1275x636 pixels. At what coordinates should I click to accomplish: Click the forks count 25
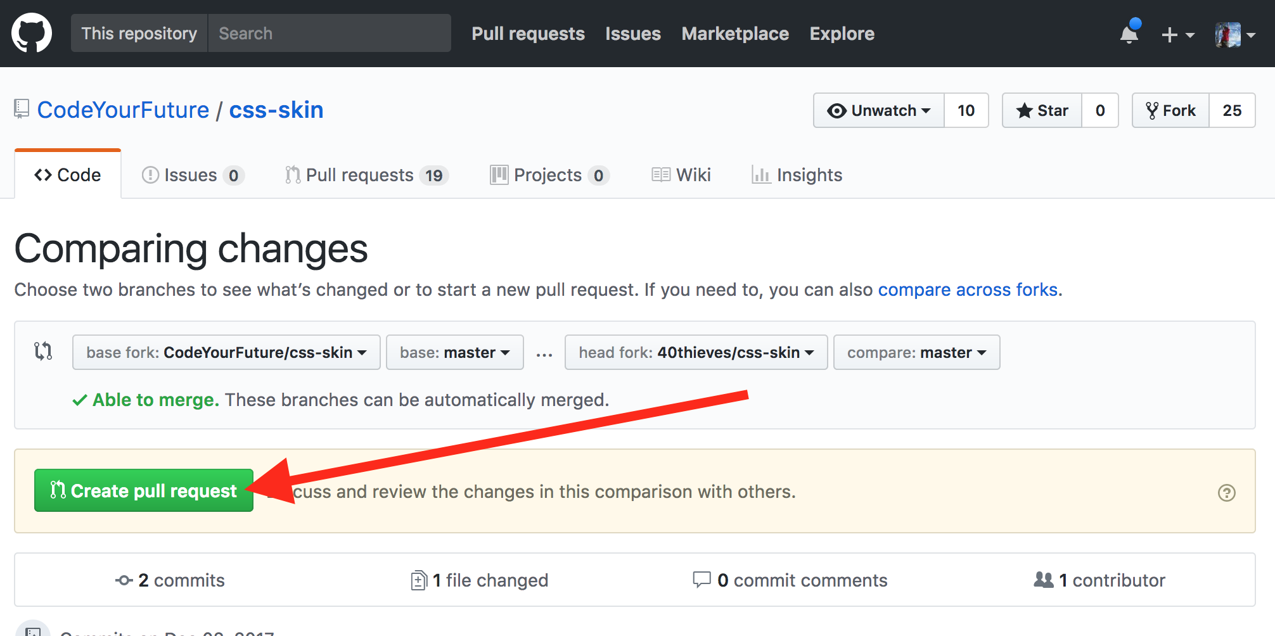[1232, 110]
